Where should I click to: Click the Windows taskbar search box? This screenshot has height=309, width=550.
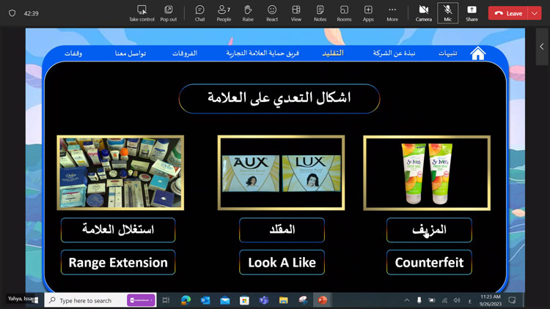tap(85, 300)
